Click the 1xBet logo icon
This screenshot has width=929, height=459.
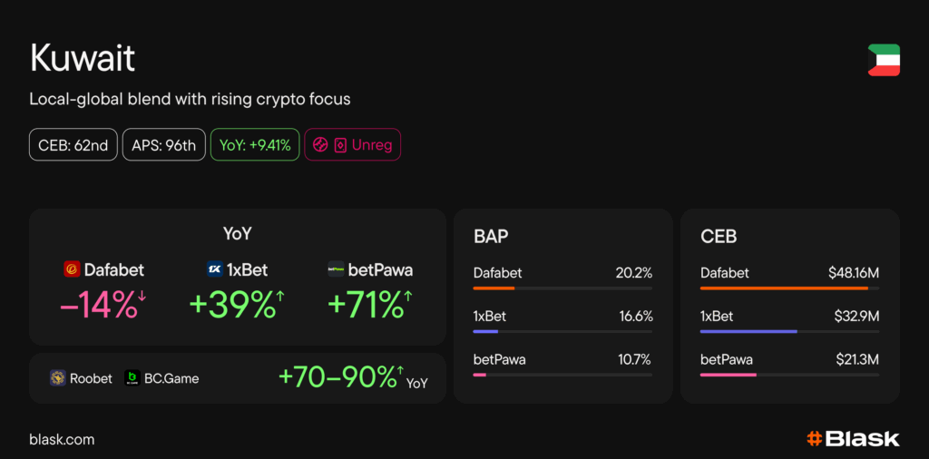click(214, 269)
